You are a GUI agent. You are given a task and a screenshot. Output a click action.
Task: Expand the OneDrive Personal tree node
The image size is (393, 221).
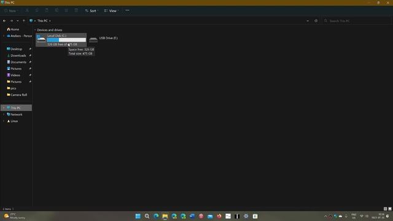point(4,36)
